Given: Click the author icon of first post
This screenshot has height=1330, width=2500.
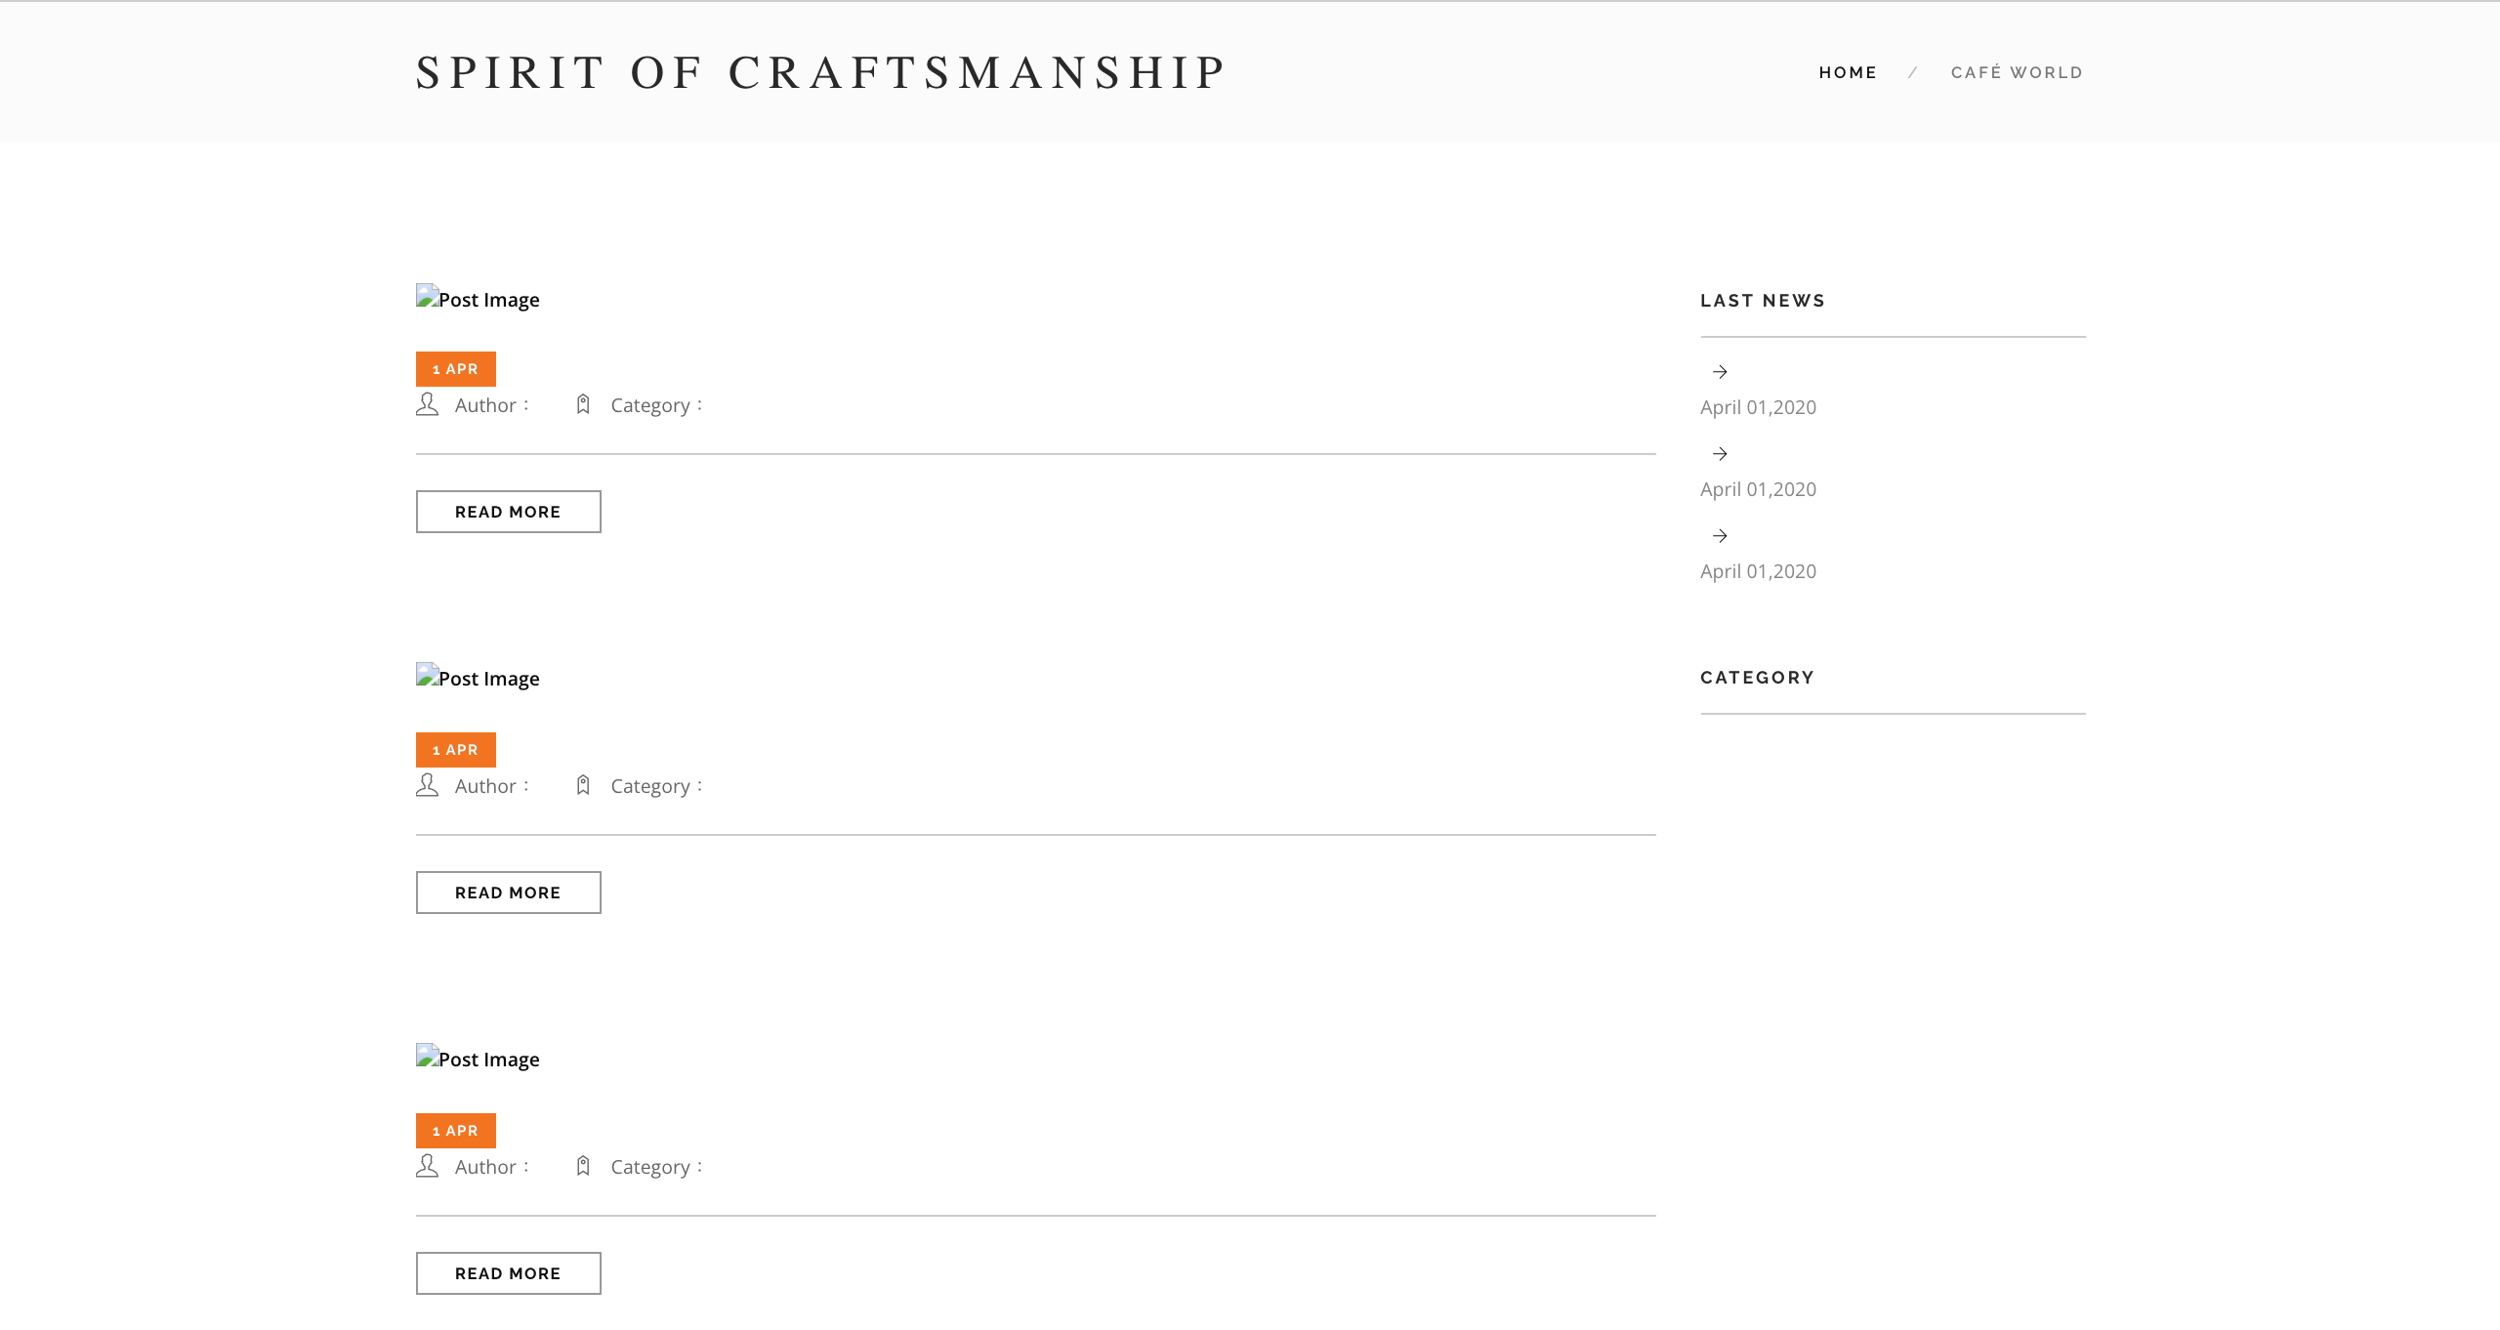Looking at the screenshot, I should pyautogui.click(x=427, y=404).
